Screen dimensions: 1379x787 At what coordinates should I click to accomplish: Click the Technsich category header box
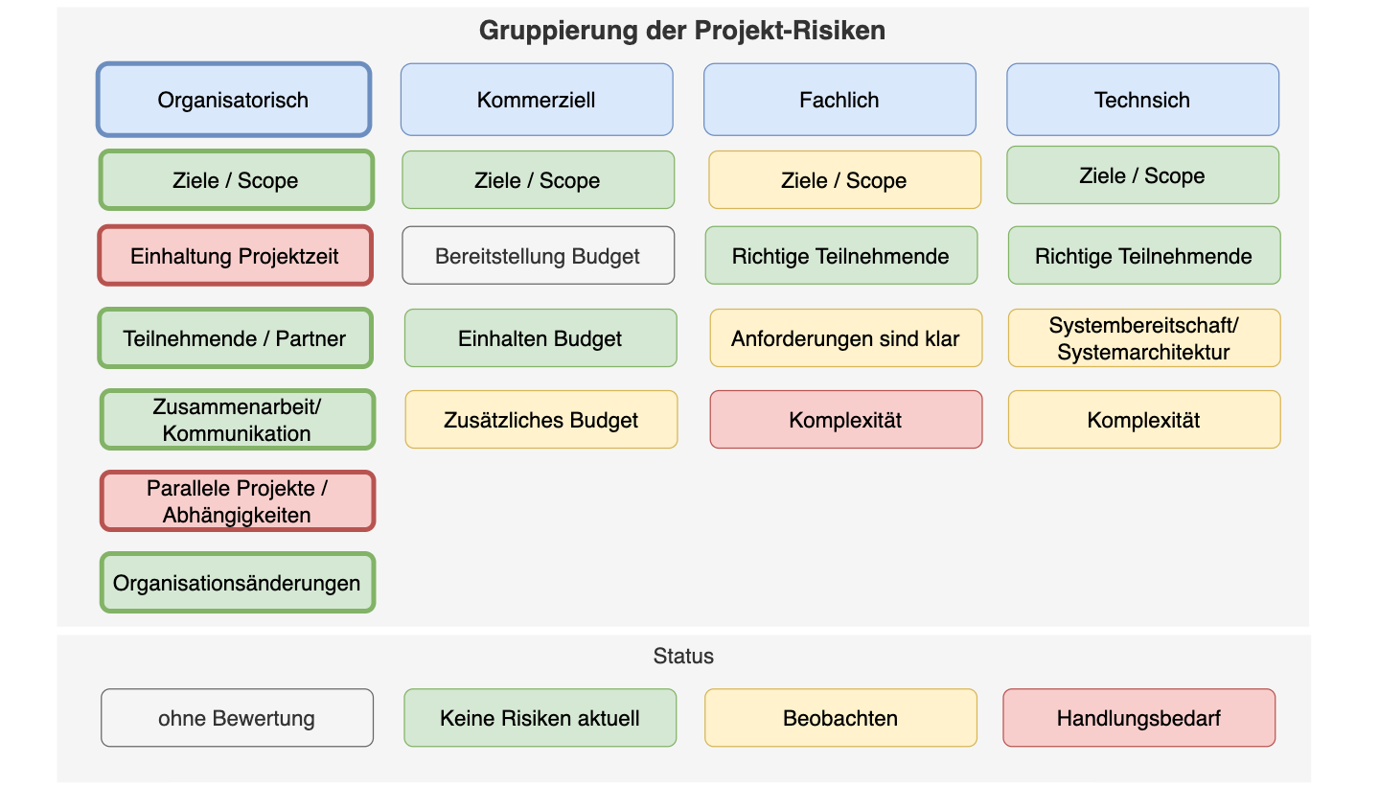tap(1142, 100)
